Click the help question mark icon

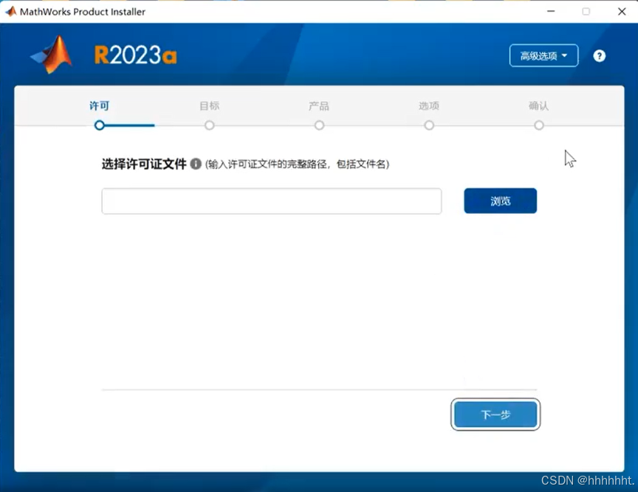[x=599, y=56]
